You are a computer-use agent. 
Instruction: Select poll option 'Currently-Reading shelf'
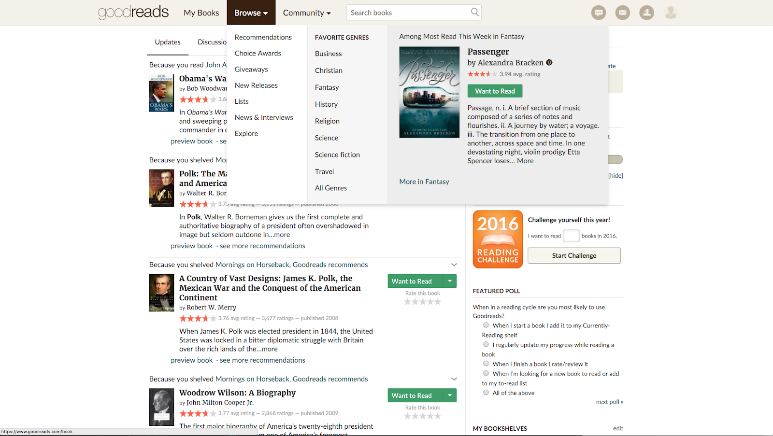pyautogui.click(x=486, y=325)
